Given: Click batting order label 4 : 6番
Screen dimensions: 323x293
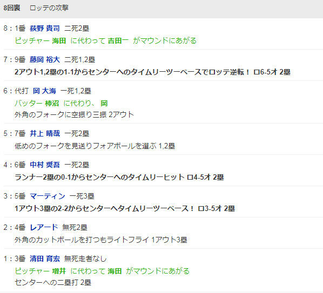Looking at the screenshot, I should (x=15, y=165).
